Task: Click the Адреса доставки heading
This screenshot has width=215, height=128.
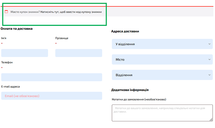Action: click(x=125, y=31)
